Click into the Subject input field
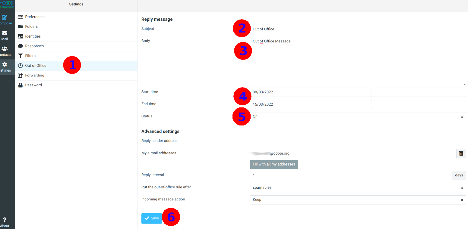 (x=358, y=29)
